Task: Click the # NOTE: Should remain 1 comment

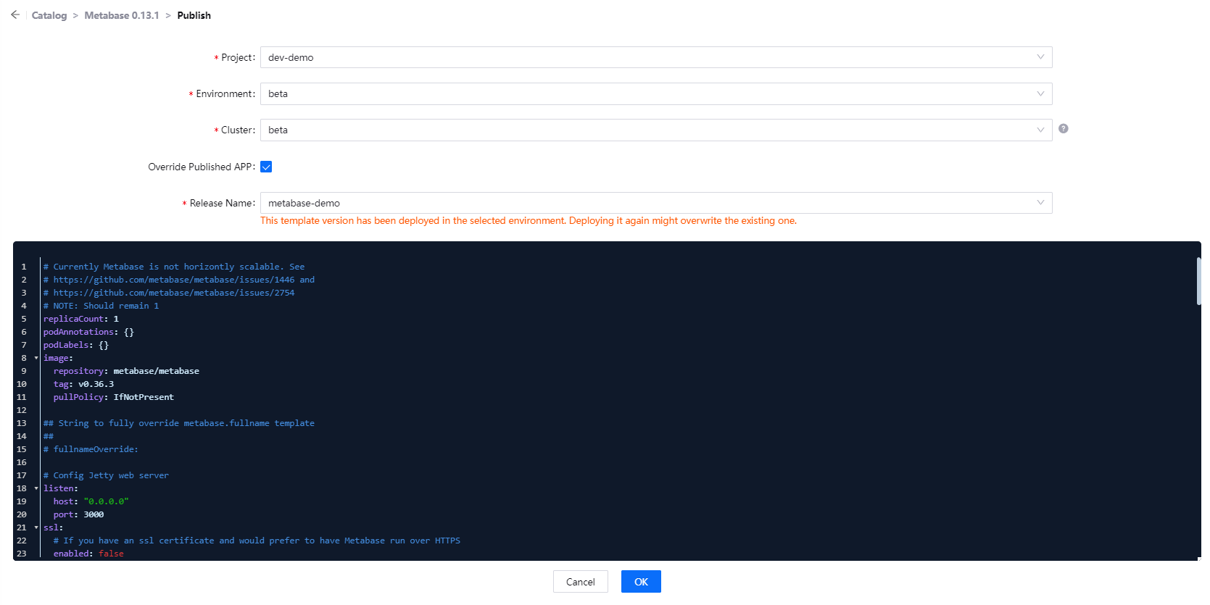Action: (101, 306)
